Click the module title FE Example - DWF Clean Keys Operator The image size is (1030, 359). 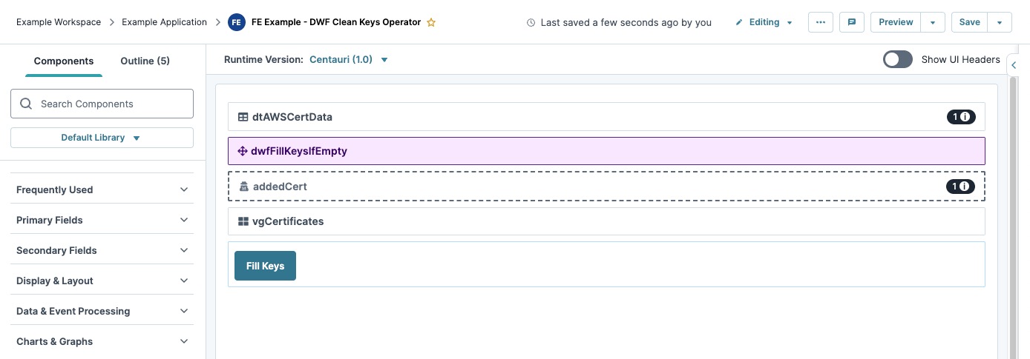tap(336, 22)
